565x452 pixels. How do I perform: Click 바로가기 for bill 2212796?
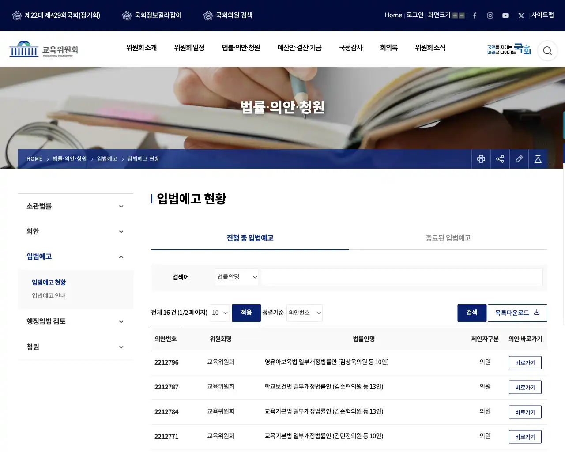525,363
